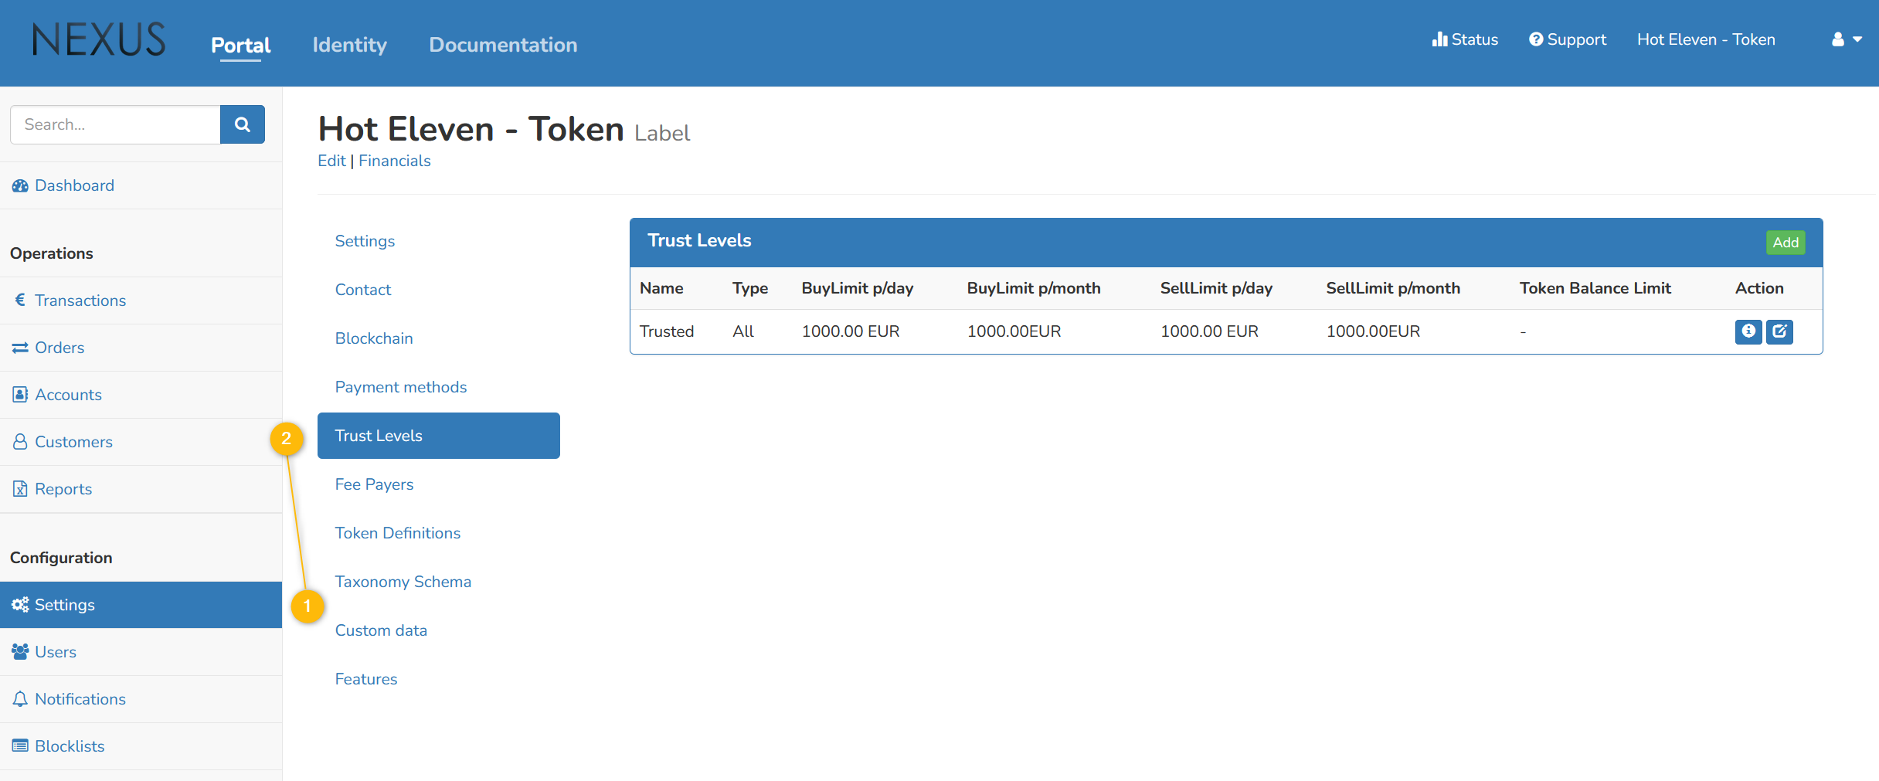1879x781 pixels.
Task: Open info icon for Trusted level
Action: point(1748,331)
